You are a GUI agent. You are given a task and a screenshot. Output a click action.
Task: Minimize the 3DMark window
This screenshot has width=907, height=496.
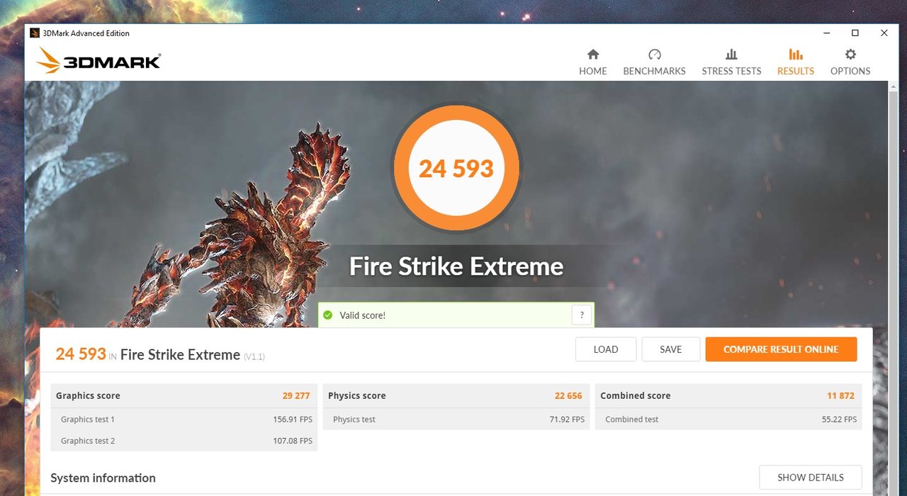coord(826,33)
